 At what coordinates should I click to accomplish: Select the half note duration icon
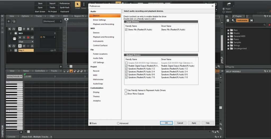pos(67,71)
